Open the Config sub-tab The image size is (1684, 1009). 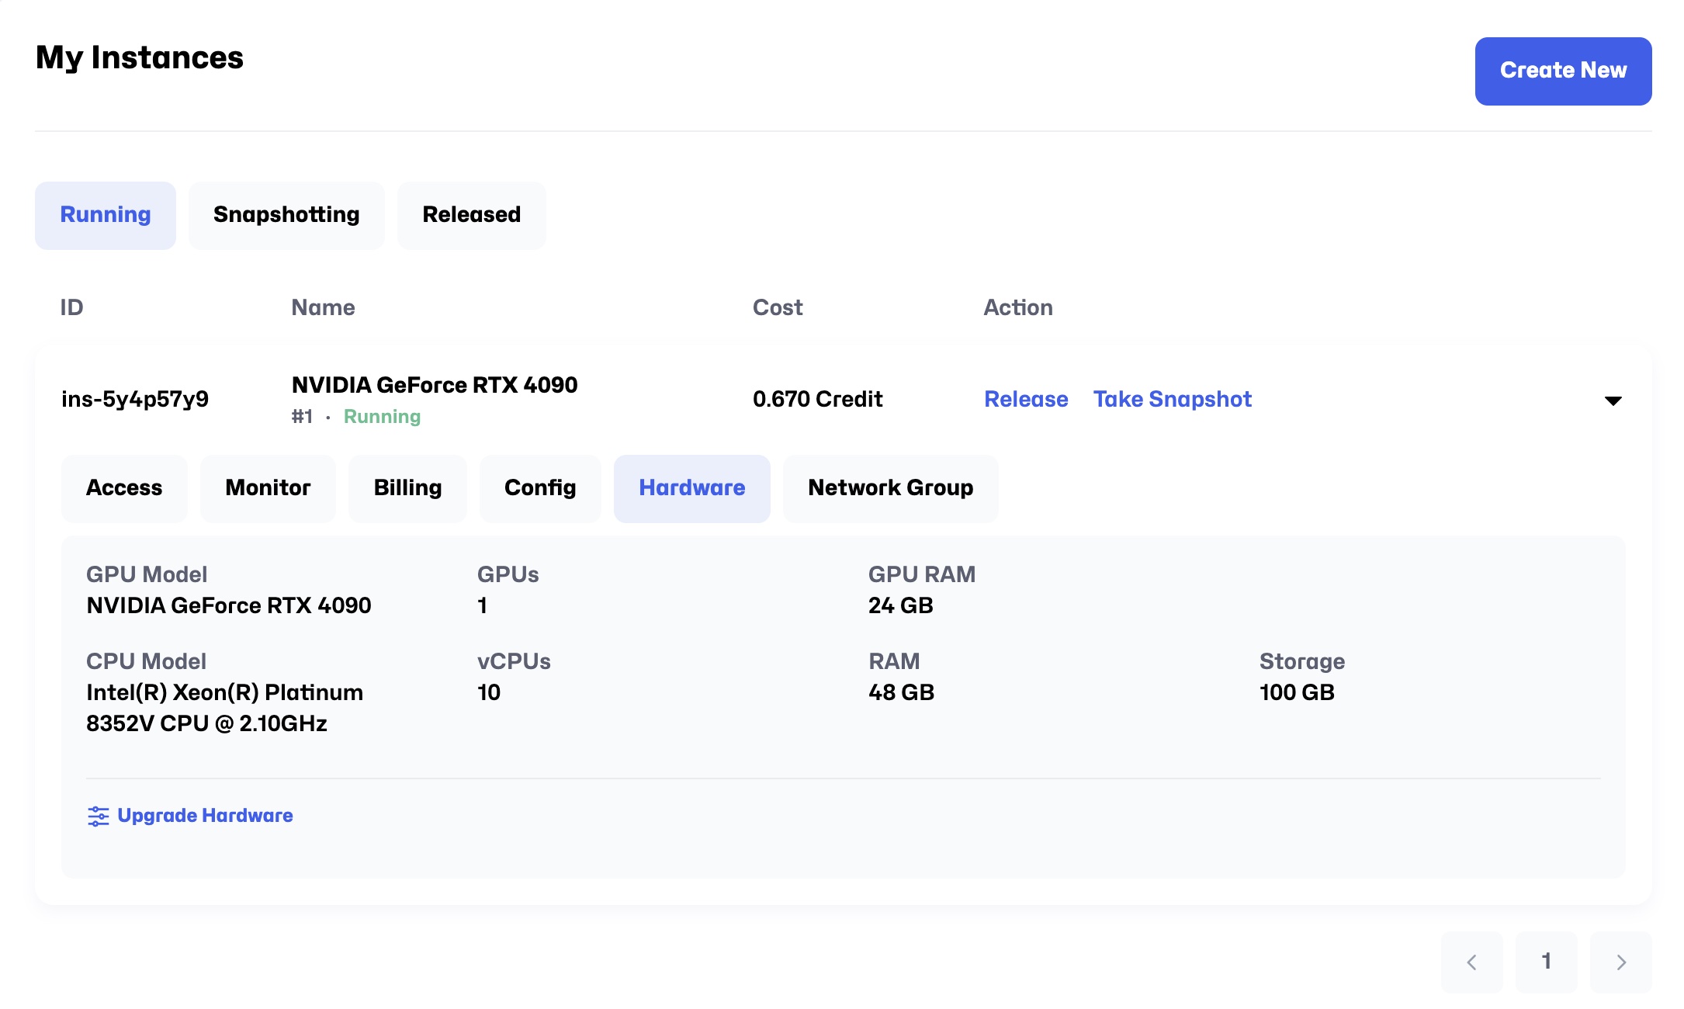[540, 488]
